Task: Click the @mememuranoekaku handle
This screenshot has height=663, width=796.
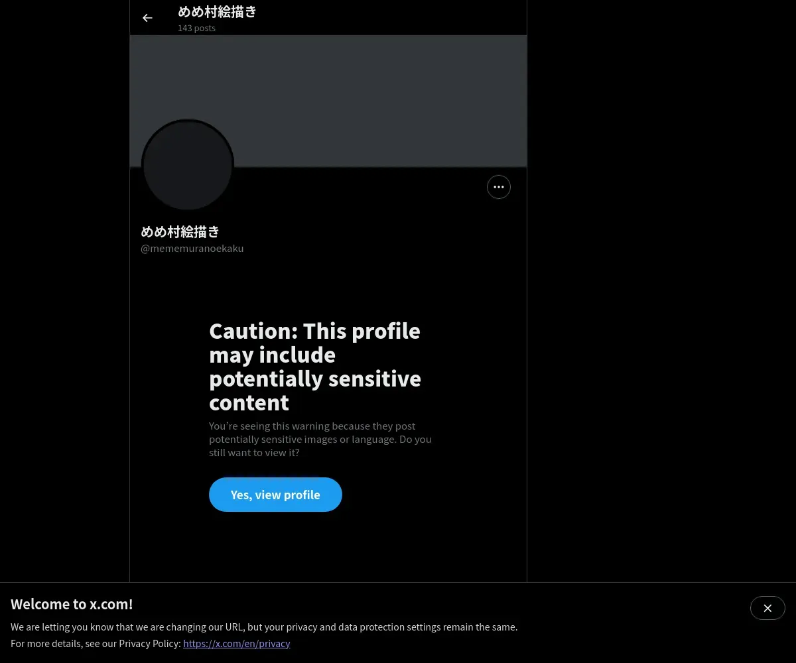Action: tap(192, 248)
